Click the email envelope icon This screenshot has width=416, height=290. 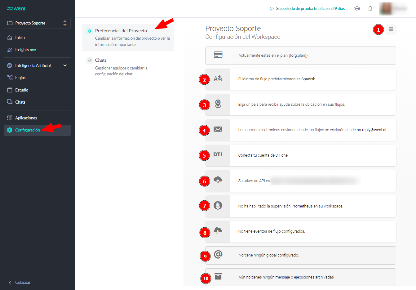coord(218,129)
